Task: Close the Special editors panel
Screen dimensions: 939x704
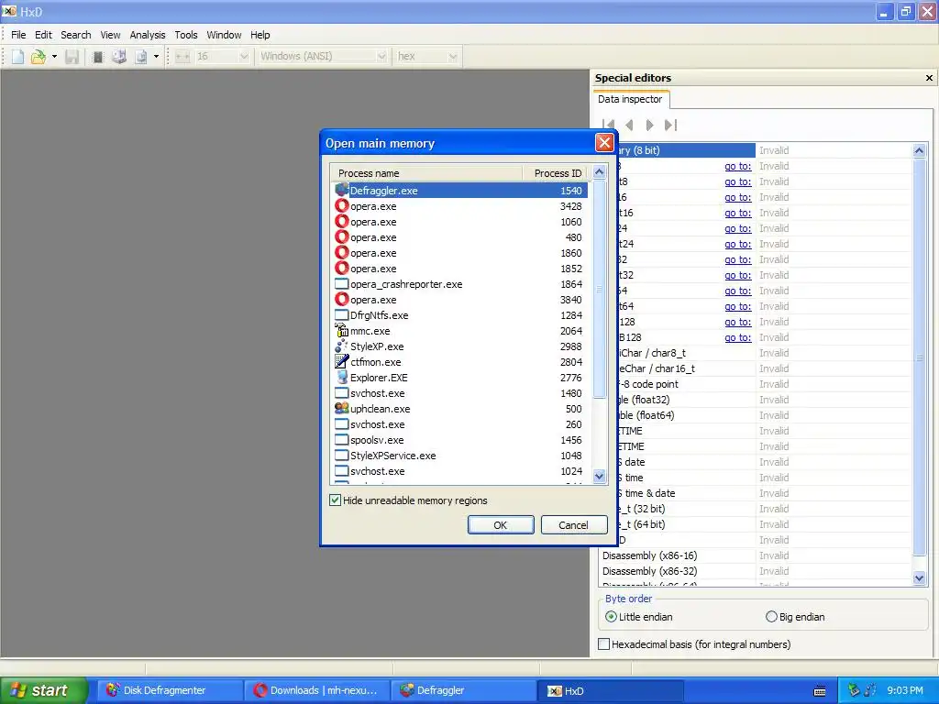Action: pos(929,78)
